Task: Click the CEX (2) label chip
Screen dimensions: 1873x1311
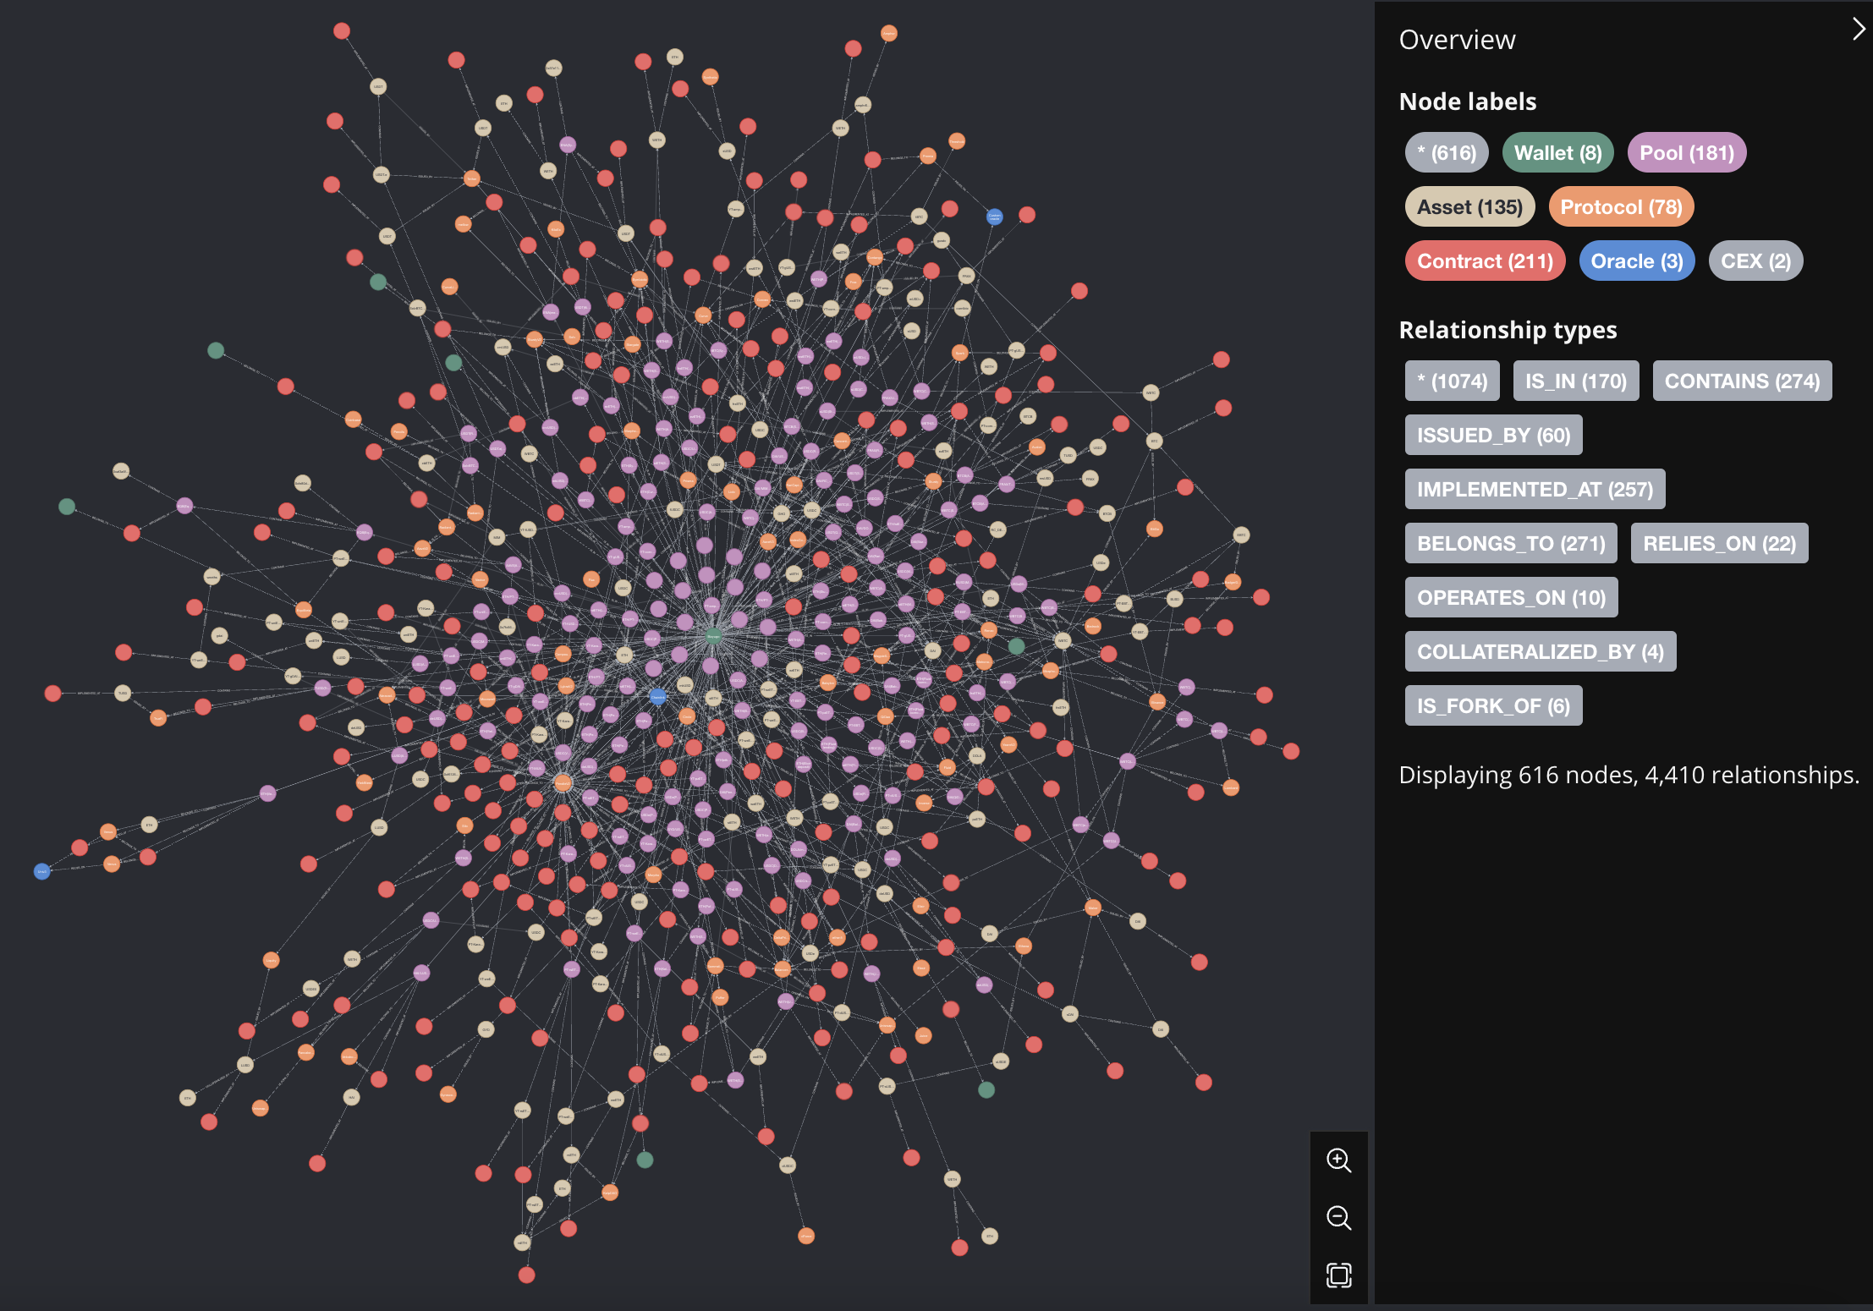Action: (x=1755, y=261)
